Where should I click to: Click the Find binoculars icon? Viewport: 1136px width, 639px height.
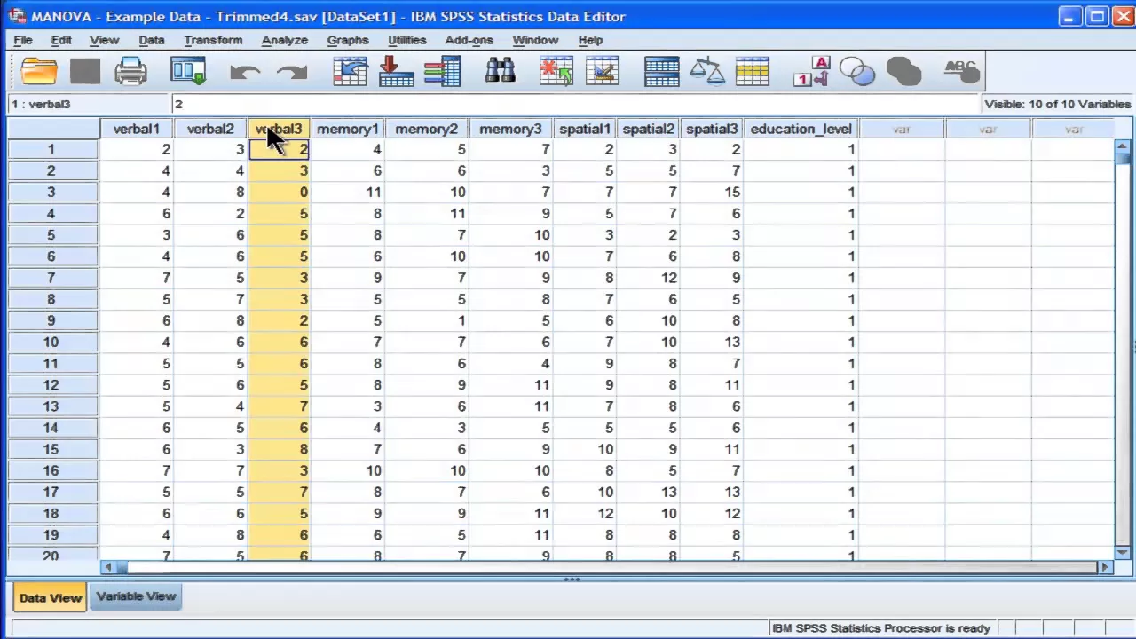tap(501, 71)
